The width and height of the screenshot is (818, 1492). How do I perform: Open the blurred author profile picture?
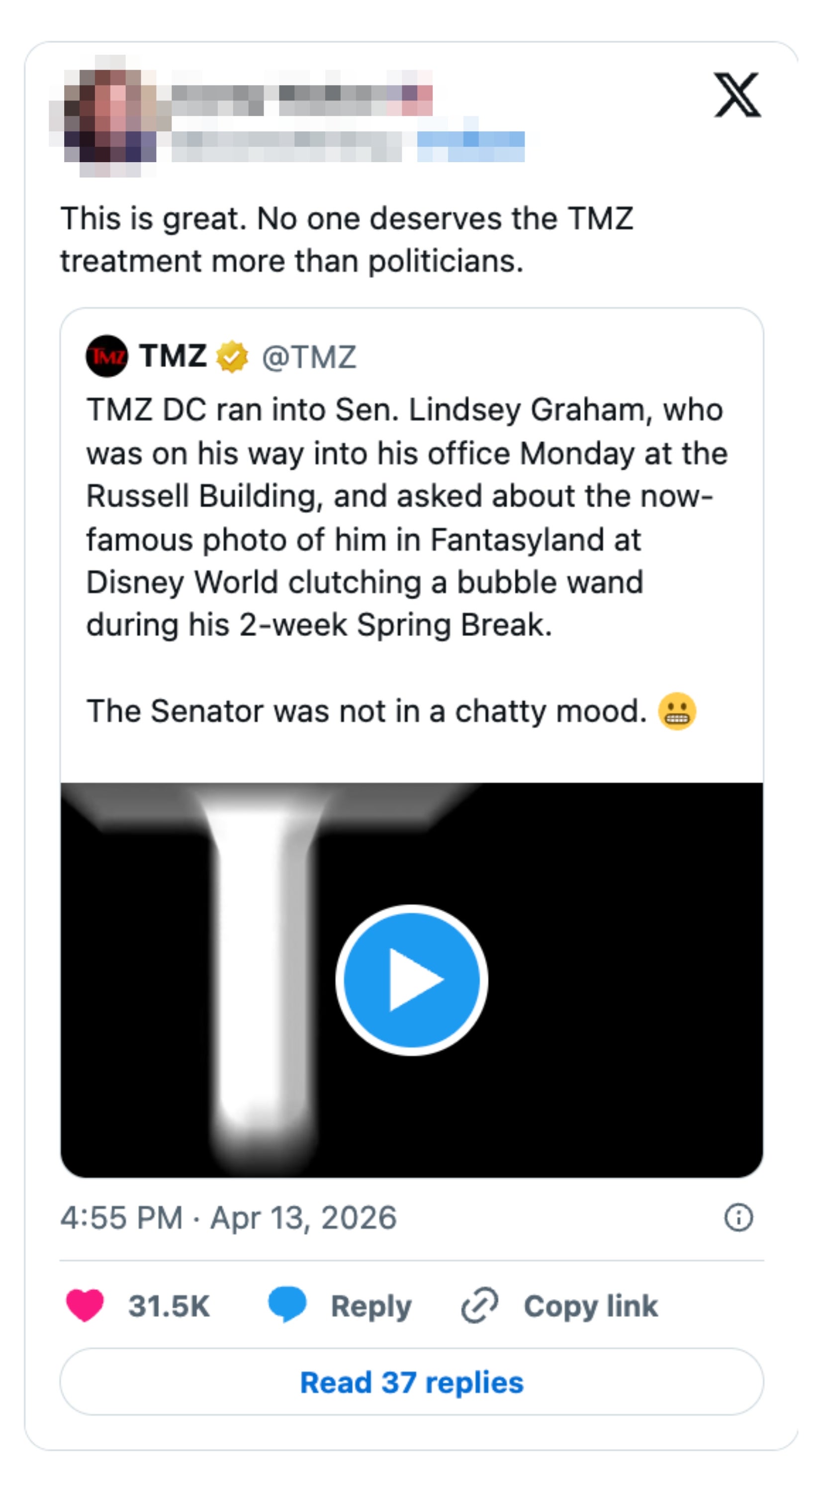coord(110,116)
